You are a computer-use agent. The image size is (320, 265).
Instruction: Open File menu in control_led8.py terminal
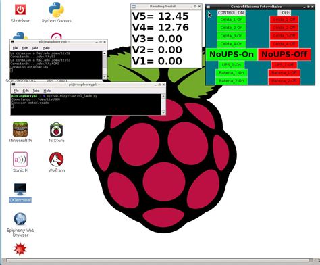pyautogui.click(x=16, y=91)
